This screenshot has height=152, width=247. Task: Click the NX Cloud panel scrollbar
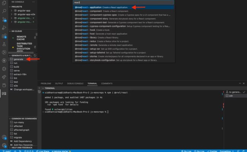(36, 34)
